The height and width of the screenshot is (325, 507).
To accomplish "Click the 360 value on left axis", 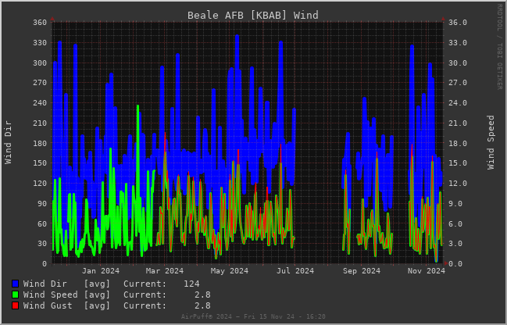I will (40, 23).
